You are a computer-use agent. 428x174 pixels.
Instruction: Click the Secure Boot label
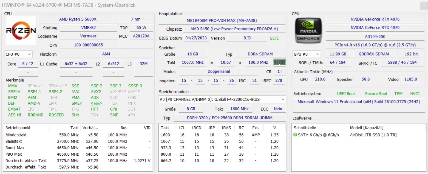pyautogui.click(x=376, y=94)
